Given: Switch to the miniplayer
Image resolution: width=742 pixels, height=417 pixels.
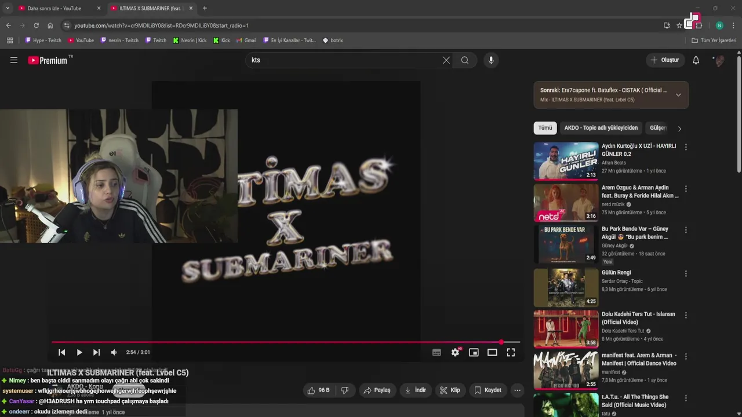Looking at the screenshot, I should (x=474, y=352).
